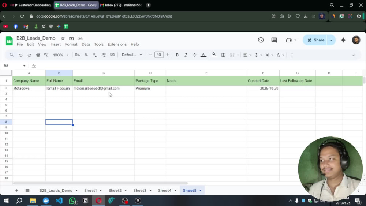Screen dimensions: 366x206
Task: Open the text color picker
Action: pyautogui.click(x=203, y=55)
